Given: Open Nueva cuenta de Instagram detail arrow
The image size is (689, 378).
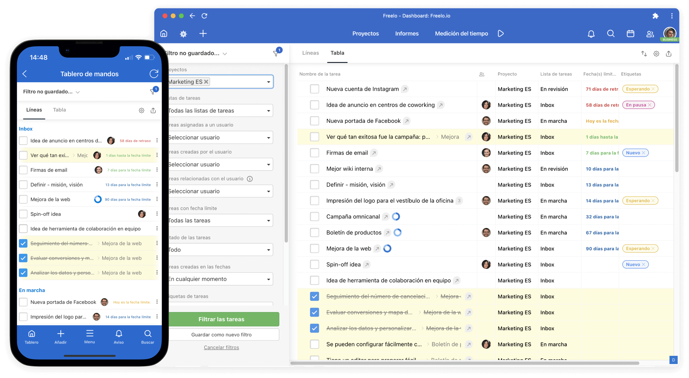Looking at the screenshot, I should click(x=405, y=89).
